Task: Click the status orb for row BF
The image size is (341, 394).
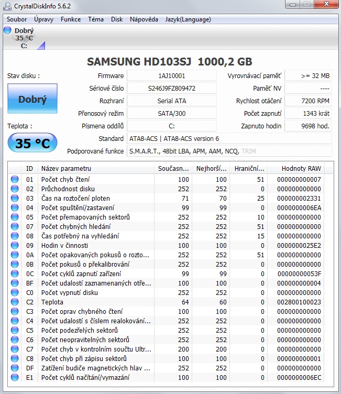Action: [x=15, y=283]
